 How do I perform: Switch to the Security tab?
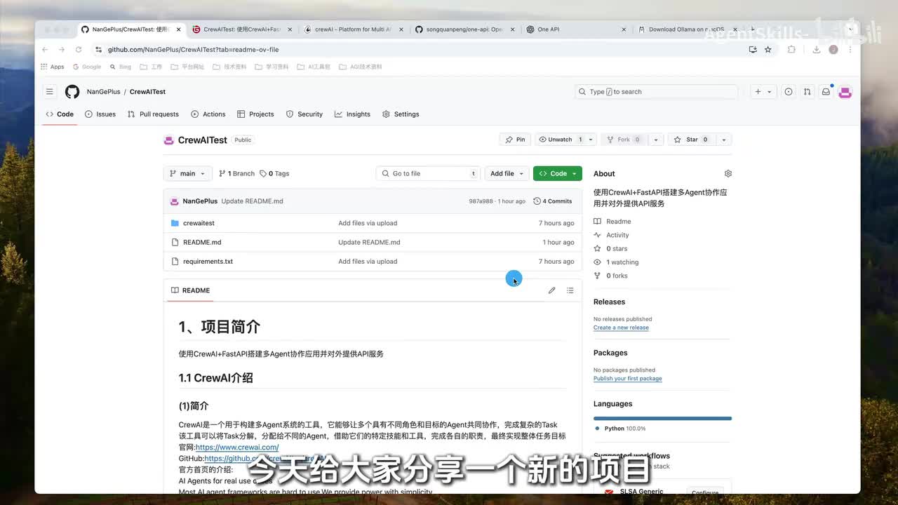[304, 114]
